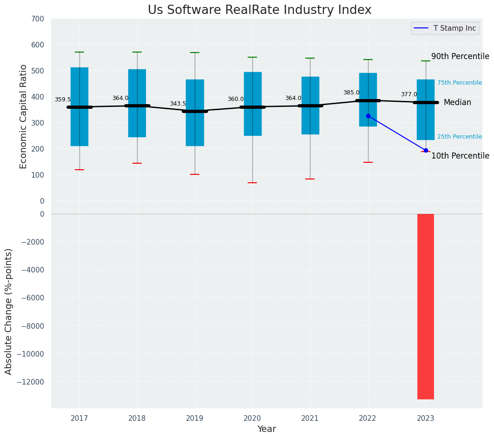The height and width of the screenshot is (438, 494).
Task: Click the 359.5 median value label
Action: click(63, 100)
